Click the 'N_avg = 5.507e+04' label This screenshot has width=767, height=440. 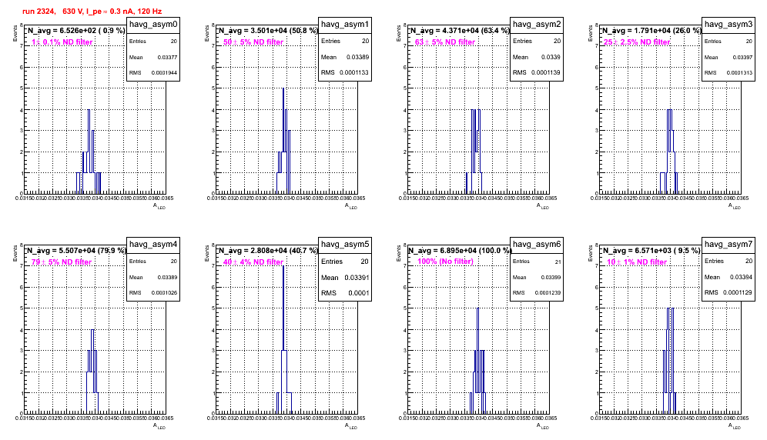point(75,250)
